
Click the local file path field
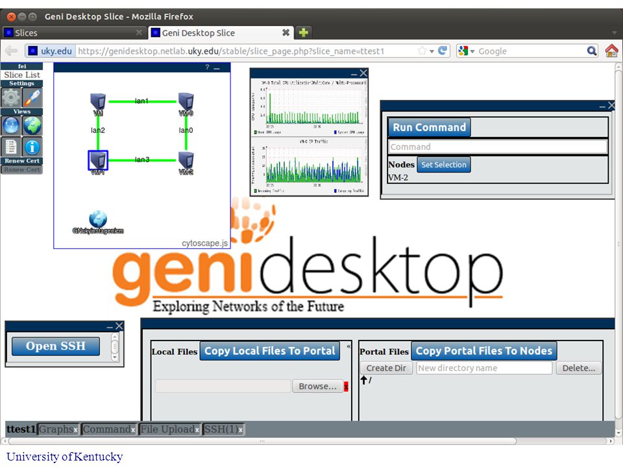coord(223,387)
